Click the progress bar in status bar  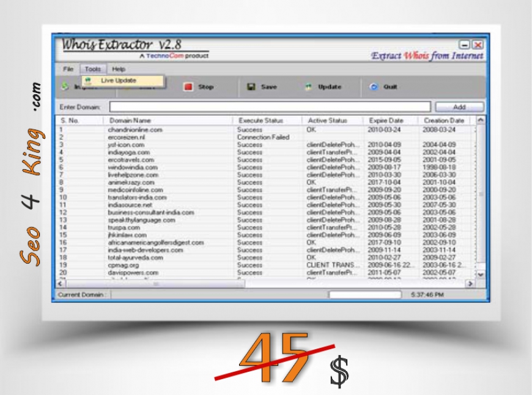365,295
